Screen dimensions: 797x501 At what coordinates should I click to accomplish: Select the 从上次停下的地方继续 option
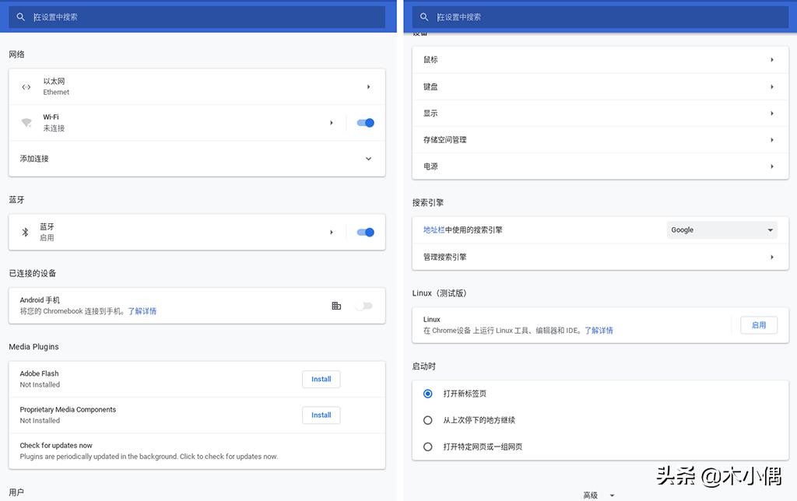pyautogui.click(x=427, y=420)
